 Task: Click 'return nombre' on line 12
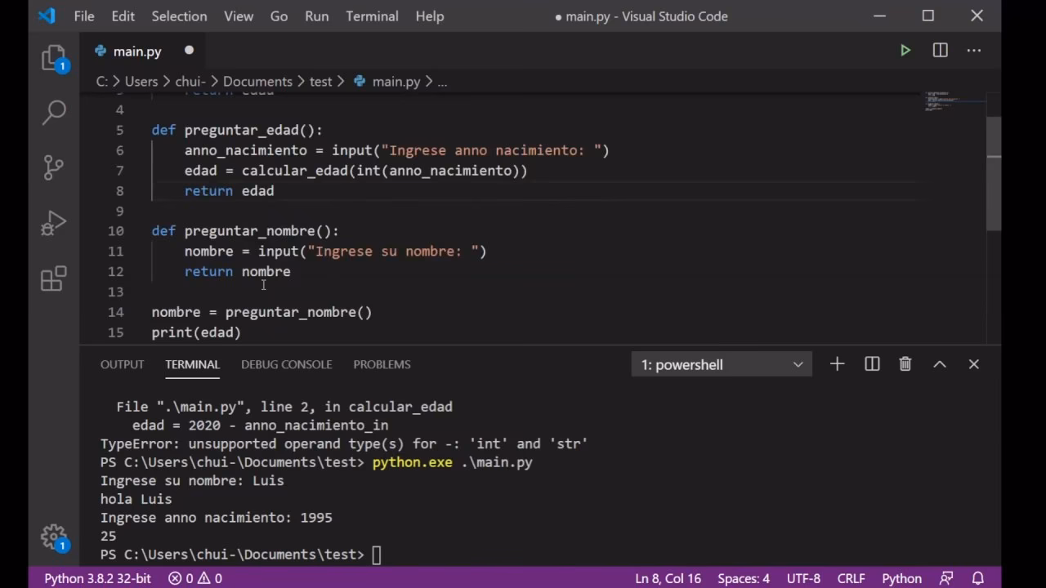tap(237, 272)
